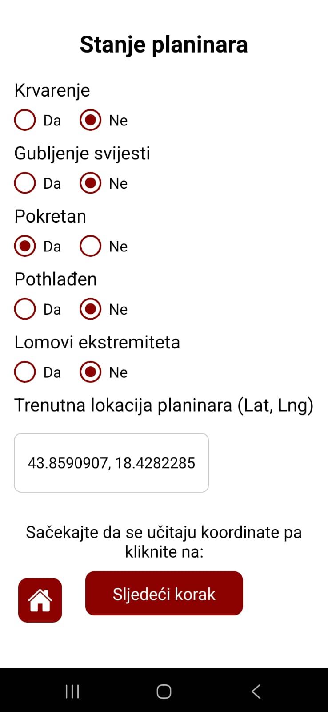328x712 pixels.
Task: Tap the 'Stanje planinara' page title
Action: tap(164, 44)
